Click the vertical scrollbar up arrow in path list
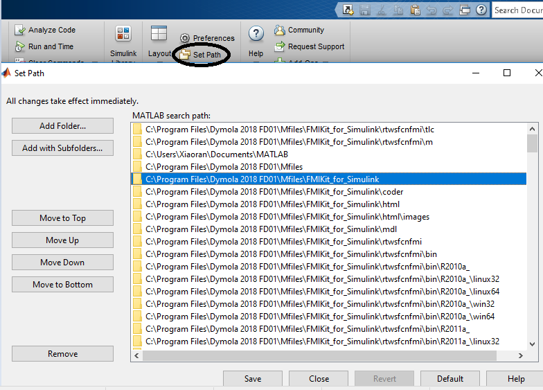543x390 pixels. [532, 129]
